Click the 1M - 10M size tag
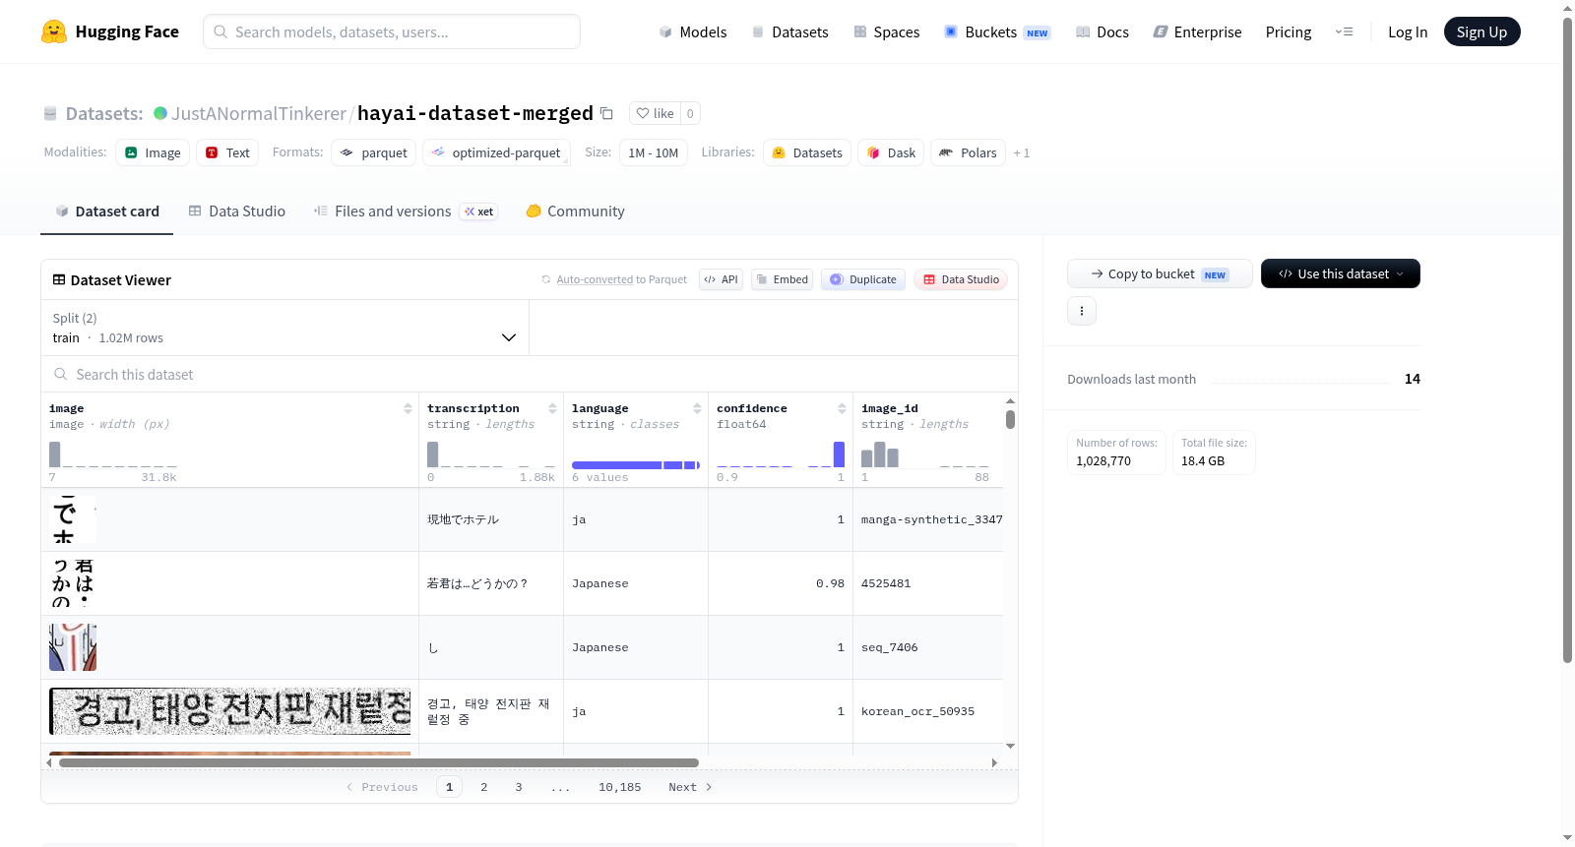1575x847 pixels. point(653,152)
